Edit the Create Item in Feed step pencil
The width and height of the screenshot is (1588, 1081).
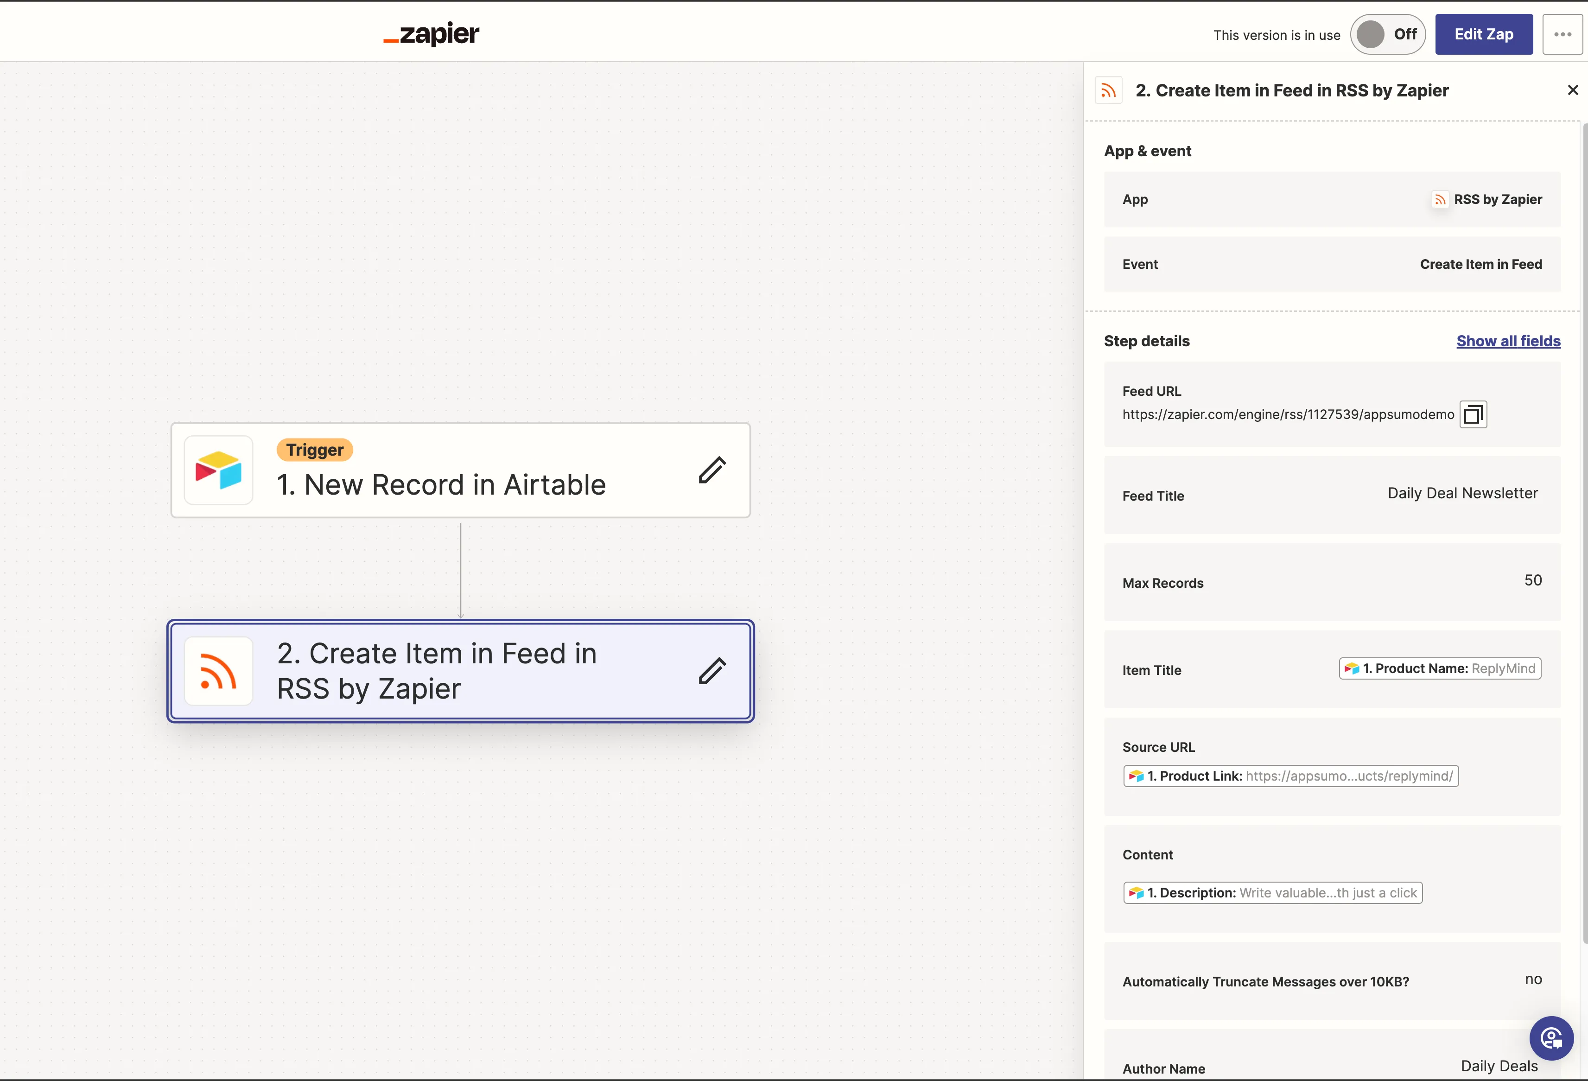[x=712, y=671]
